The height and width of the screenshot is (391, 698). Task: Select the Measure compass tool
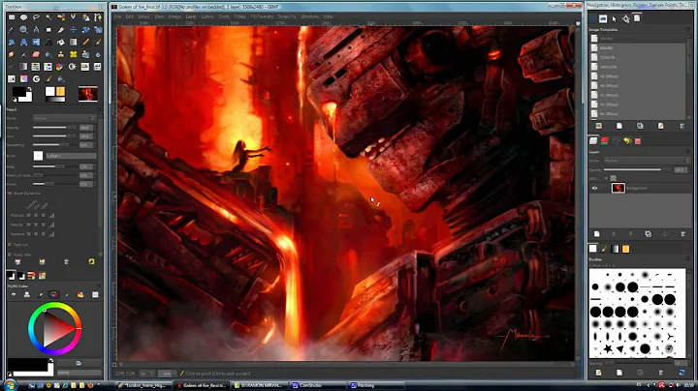(x=36, y=30)
